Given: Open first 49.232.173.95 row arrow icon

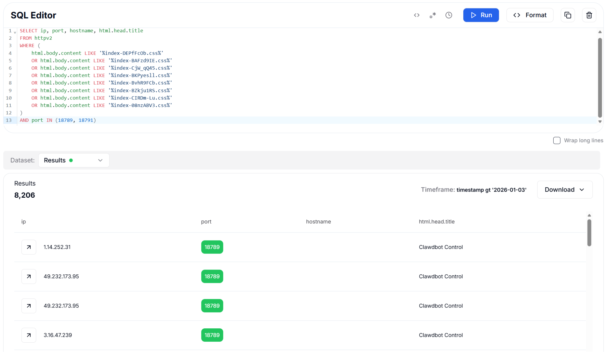Looking at the screenshot, I should coord(29,277).
